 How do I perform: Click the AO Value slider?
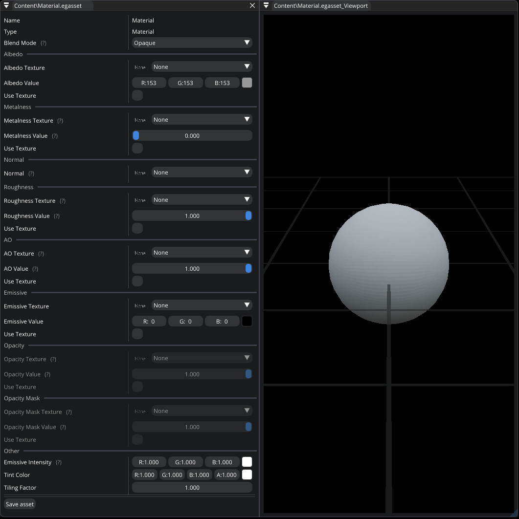(192, 268)
